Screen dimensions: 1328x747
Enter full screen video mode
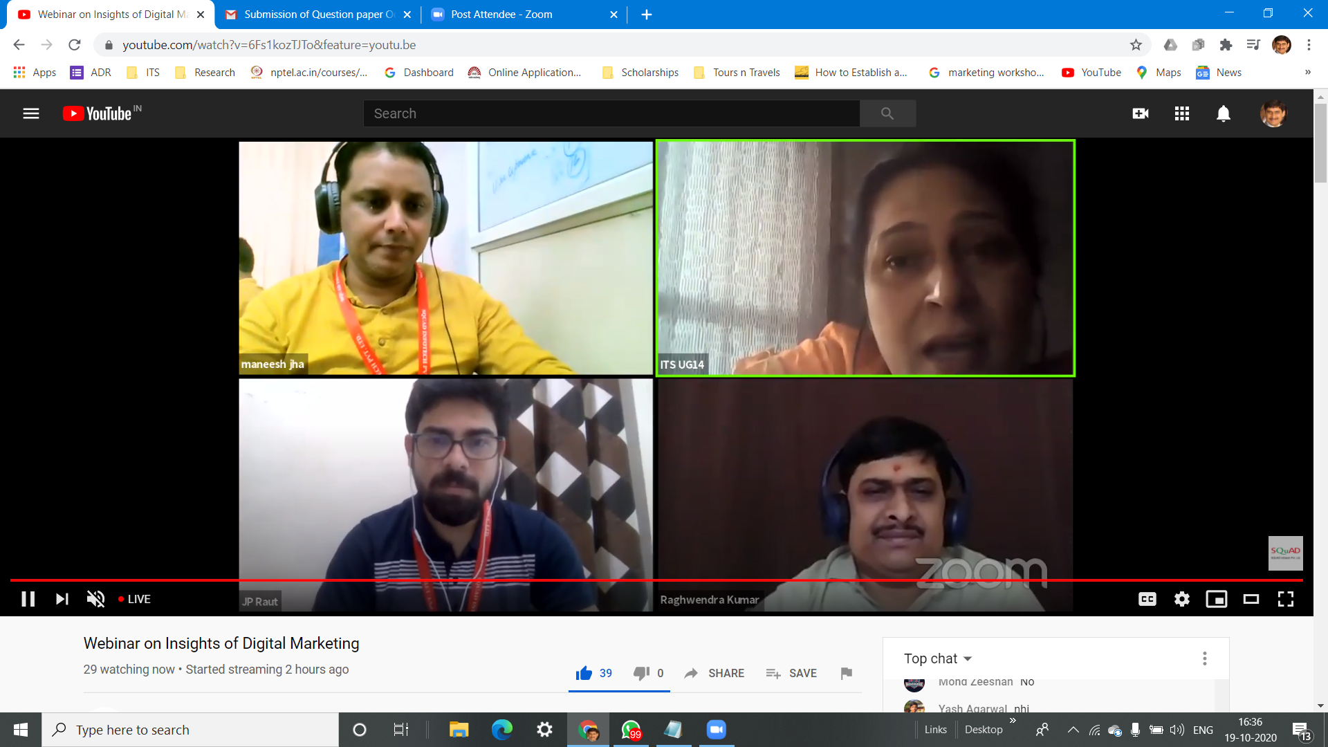coord(1286,599)
